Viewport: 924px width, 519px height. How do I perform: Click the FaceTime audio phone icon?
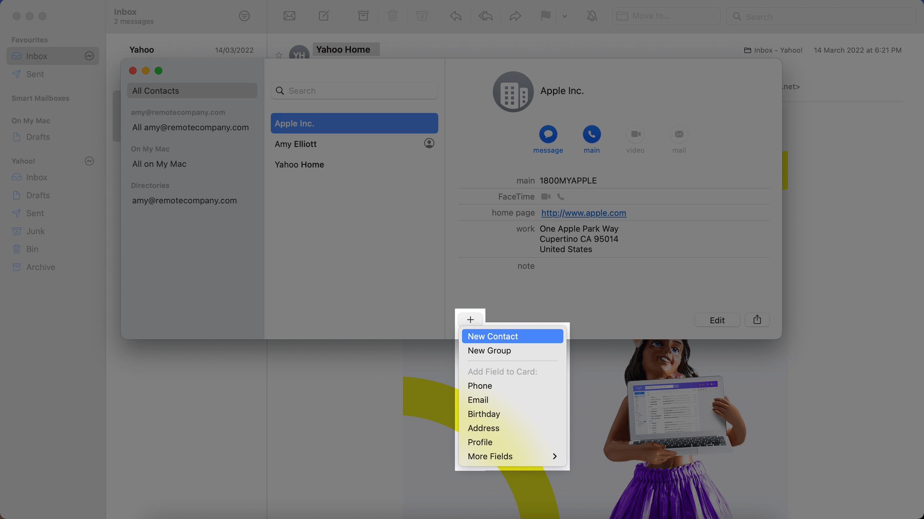(561, 197)
